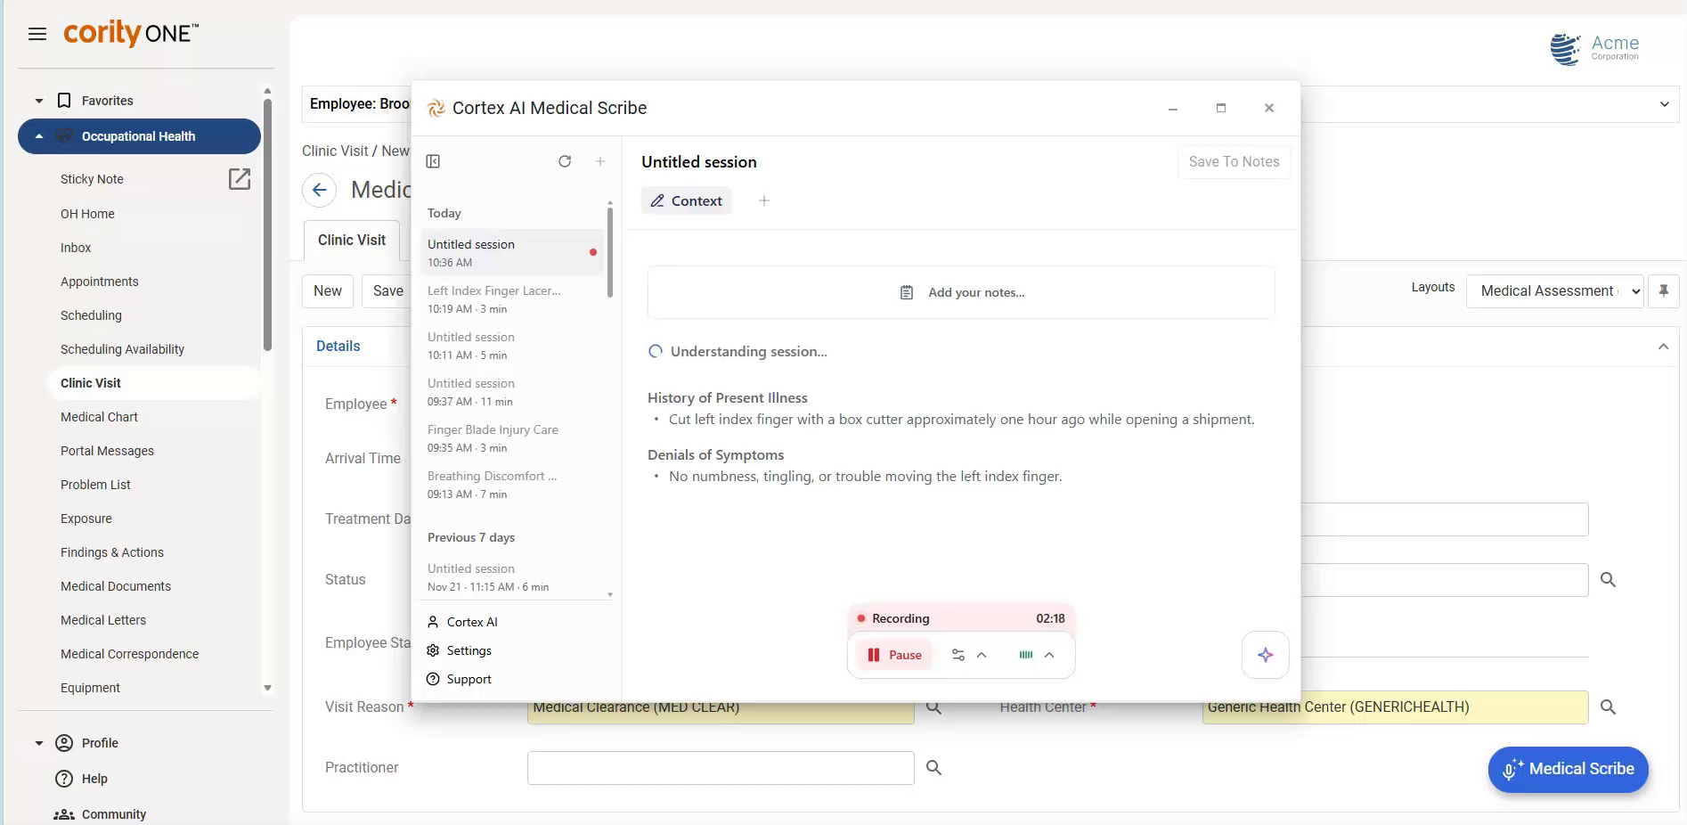Image resolution: width=1687 pixels, height=825 pixels.
Task: Pause the active recording
Action: pos(892,655)
